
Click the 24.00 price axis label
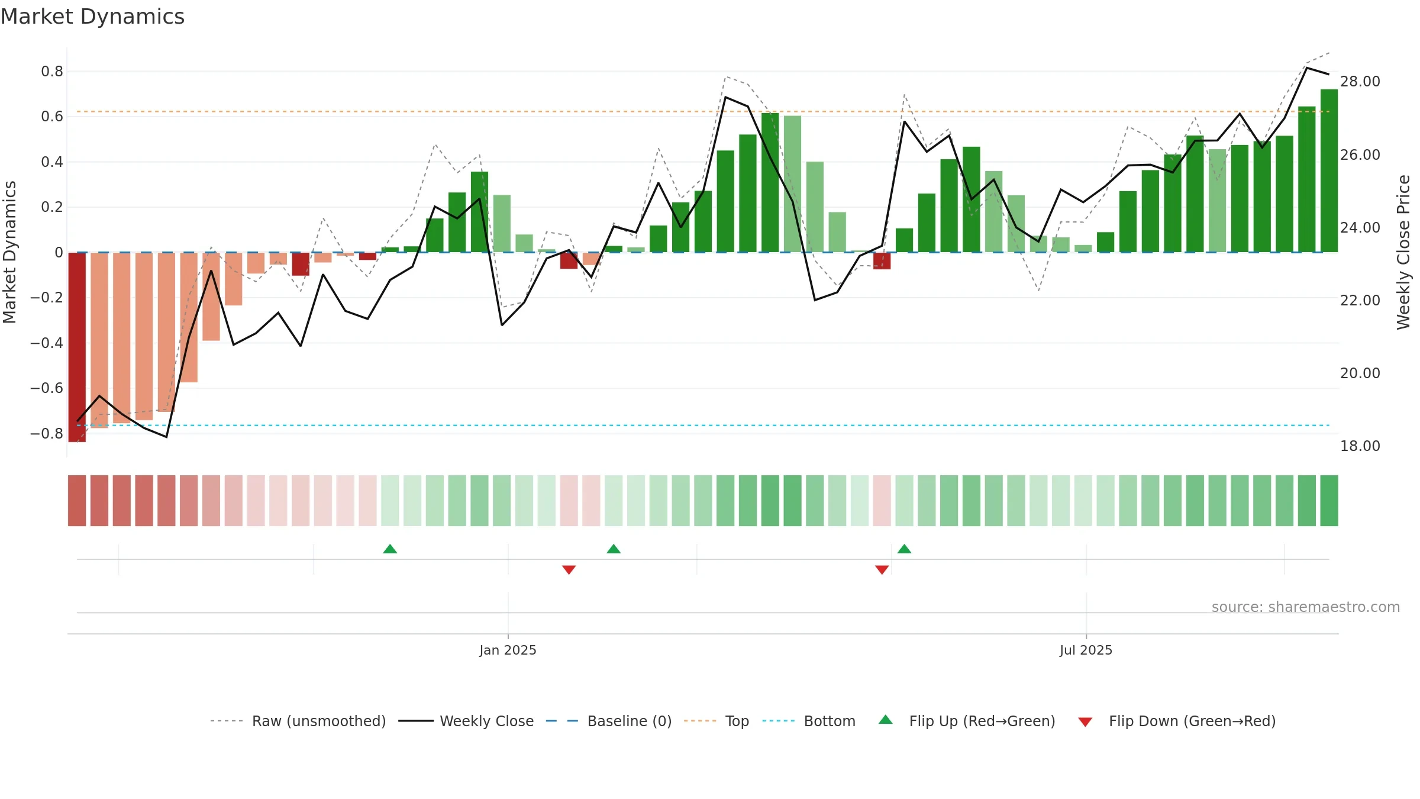pos(1360,228)
